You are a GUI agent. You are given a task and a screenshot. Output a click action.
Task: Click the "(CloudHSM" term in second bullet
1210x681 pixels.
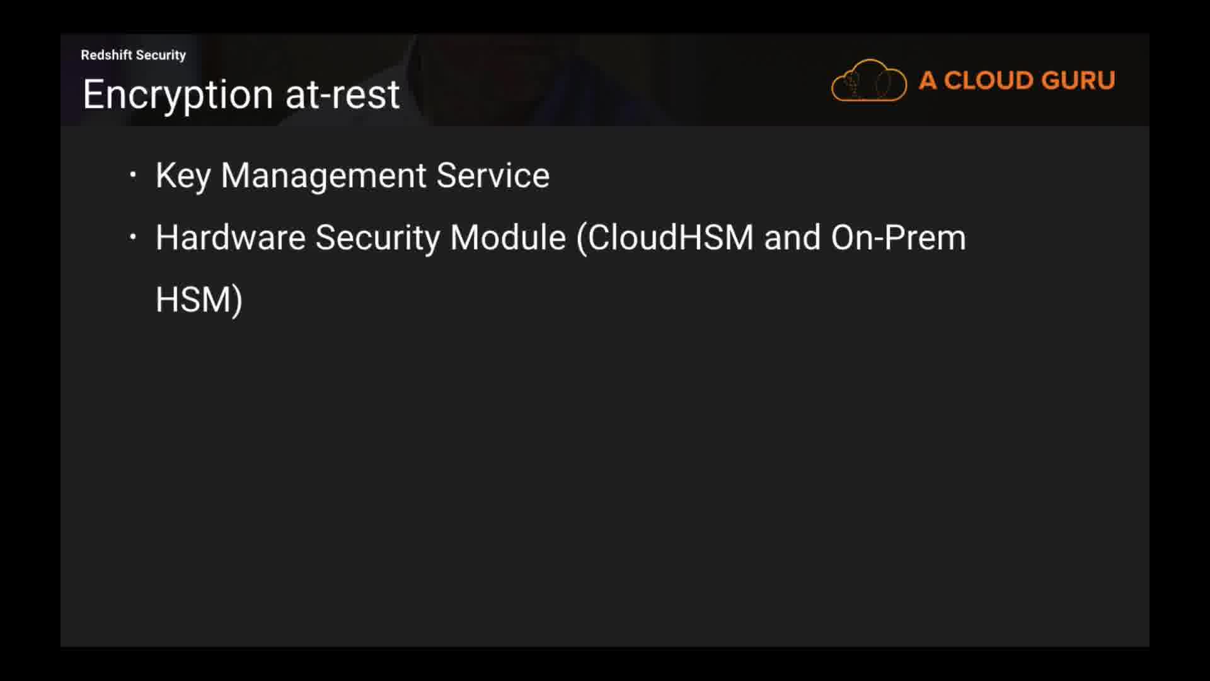point(665,238)
